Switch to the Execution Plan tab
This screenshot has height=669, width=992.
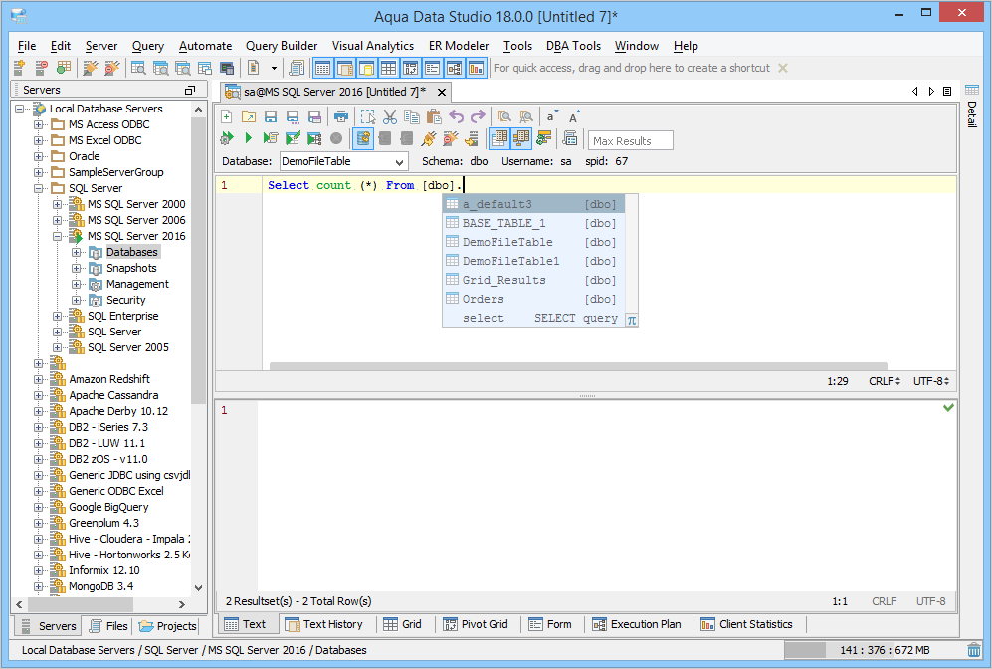637,624
